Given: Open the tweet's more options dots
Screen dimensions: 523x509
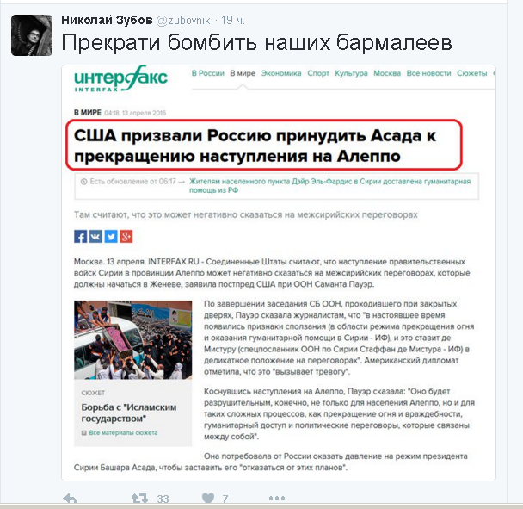Looking at the screenshot, I should (x=277, y=499).
